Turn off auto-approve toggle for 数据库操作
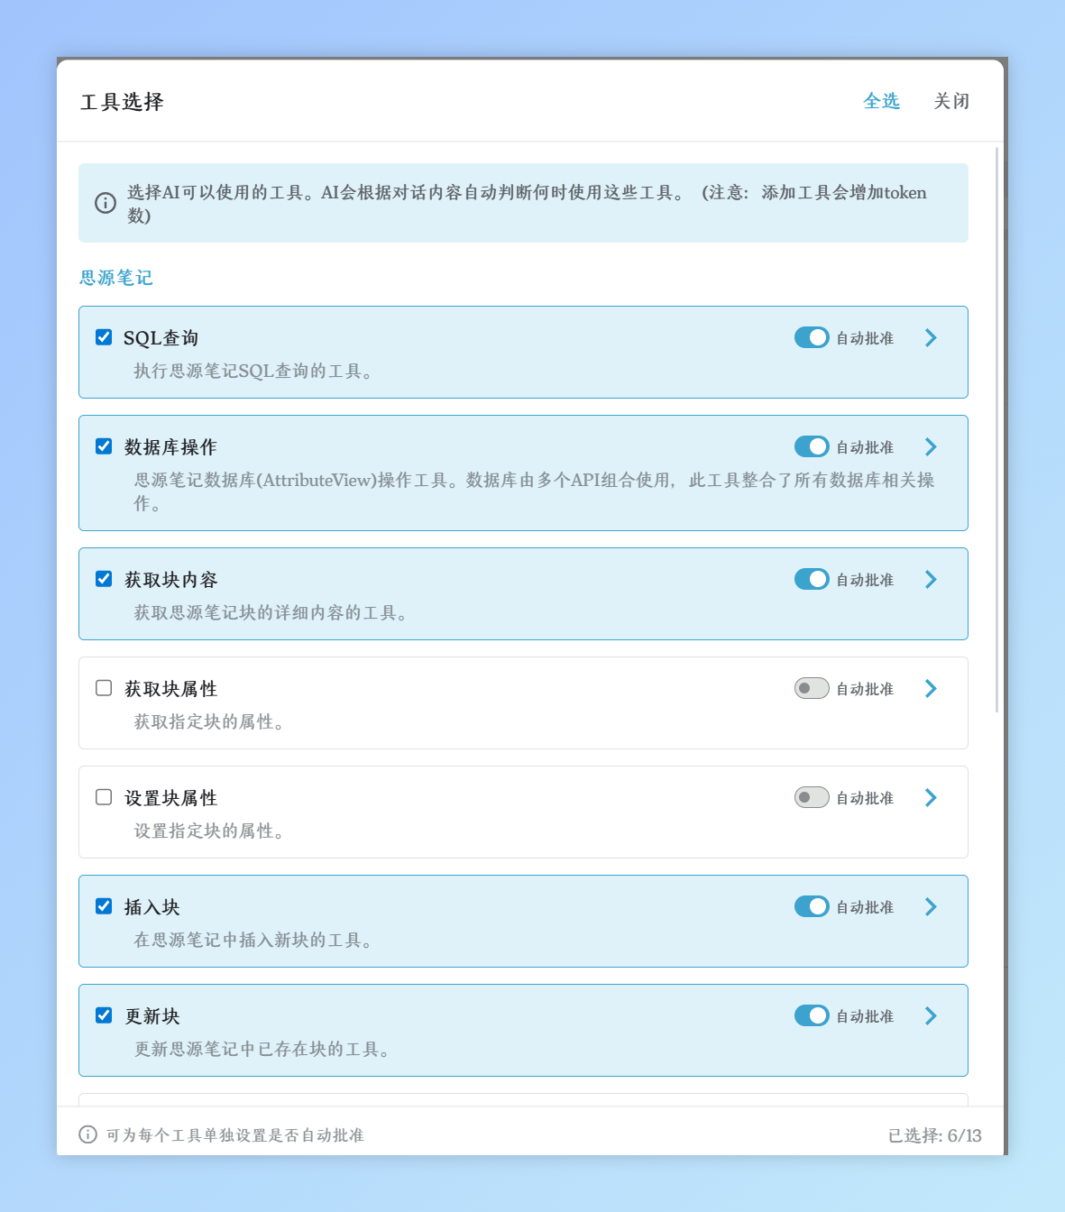 [x=812, y=446]
